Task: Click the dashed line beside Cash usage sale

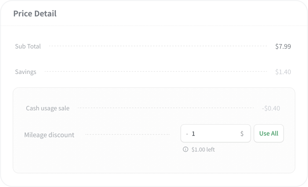Action: (x=166, y=108)
